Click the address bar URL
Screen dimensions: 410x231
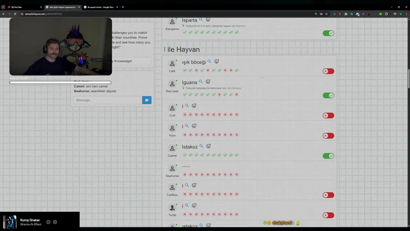[43, 14]
